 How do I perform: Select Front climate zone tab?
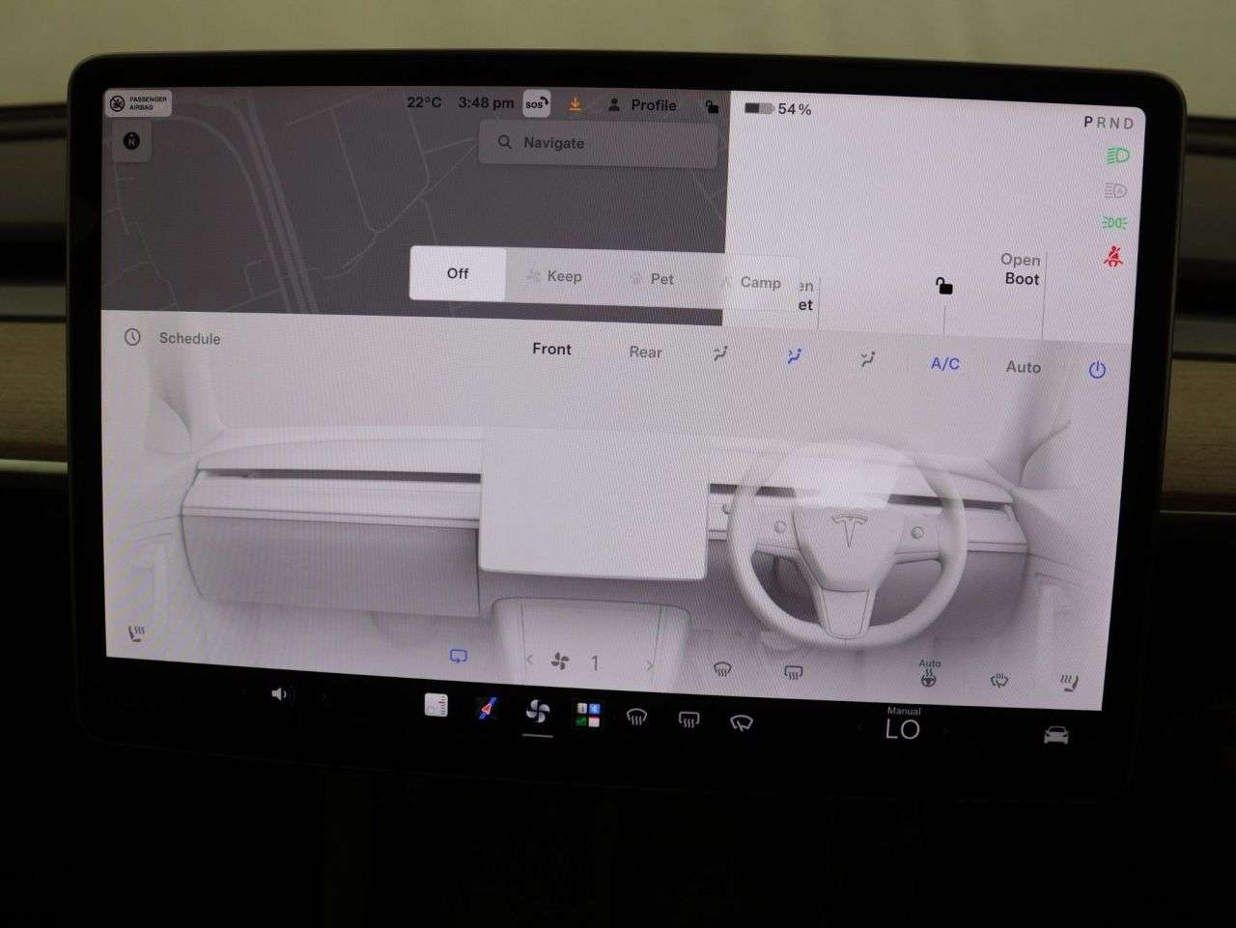(551, 349)
